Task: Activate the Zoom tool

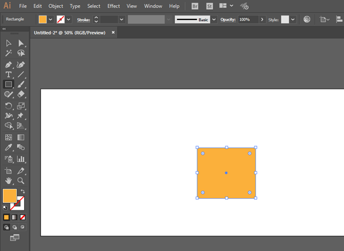Action: click(21, 181)
